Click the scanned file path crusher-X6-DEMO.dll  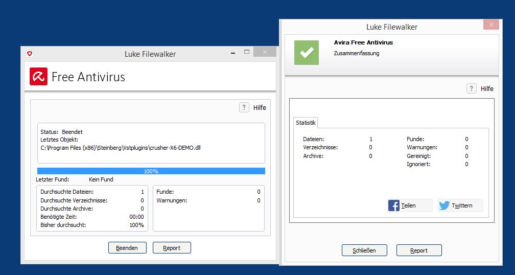coord(121,148)
